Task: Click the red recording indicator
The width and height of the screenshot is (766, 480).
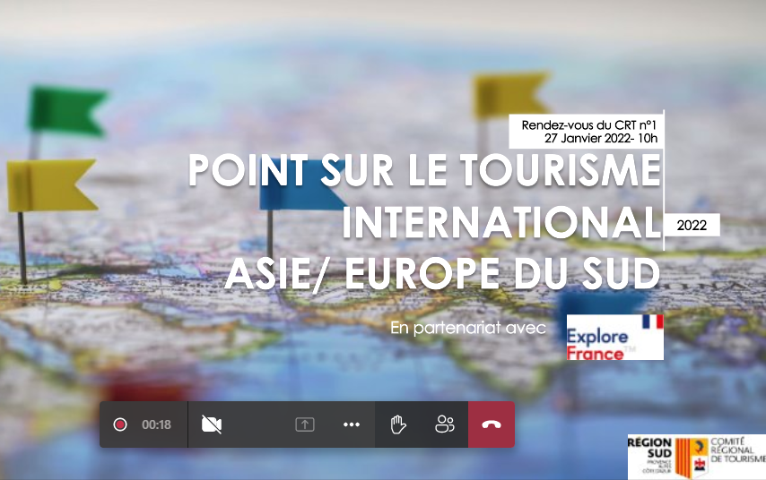Action: tap(120, 424)
